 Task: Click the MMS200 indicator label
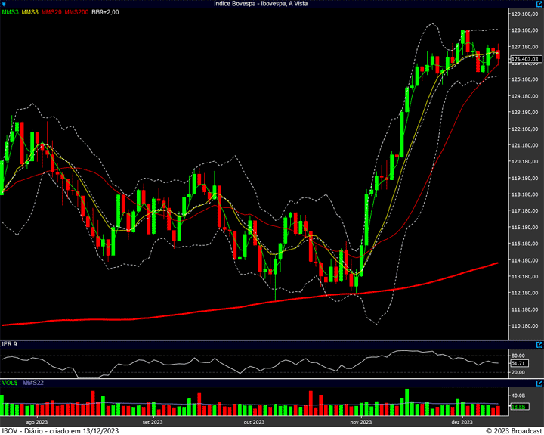pyautogui.click(x=76, y=13)
